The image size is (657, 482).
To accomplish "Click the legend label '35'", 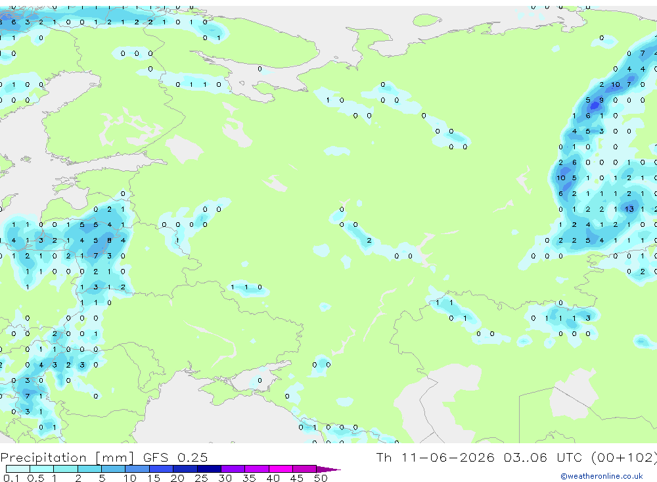I will (249, 478).
